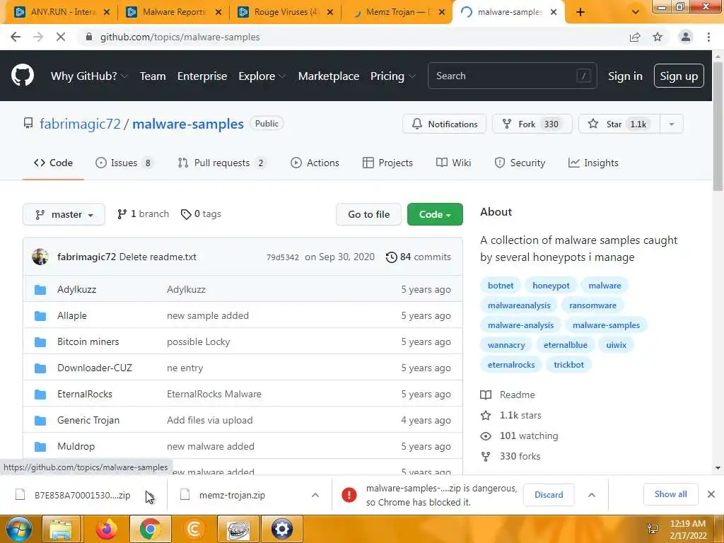Go back with the browser back arrow
724x543 pixels.
pyautogui.click(x=16, y=37)
